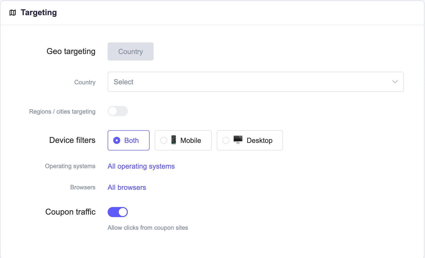Click the mobile phone icon

point(174,140)
